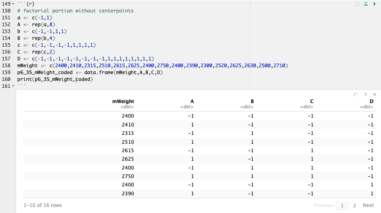The height and width of the screenshot is (213, 381).
Task: Click fold arrow at line 161
Action: tap(14, 86)
